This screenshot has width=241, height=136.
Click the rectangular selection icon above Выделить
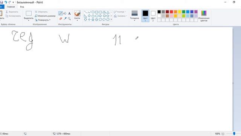click(29, 14)
